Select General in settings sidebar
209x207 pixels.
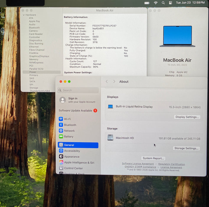[78, 145]
